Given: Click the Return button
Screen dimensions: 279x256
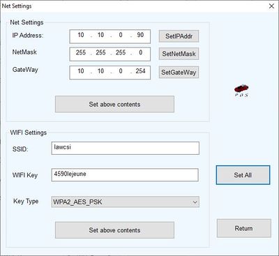Looking at the screenshot, I should coord(244,228).
